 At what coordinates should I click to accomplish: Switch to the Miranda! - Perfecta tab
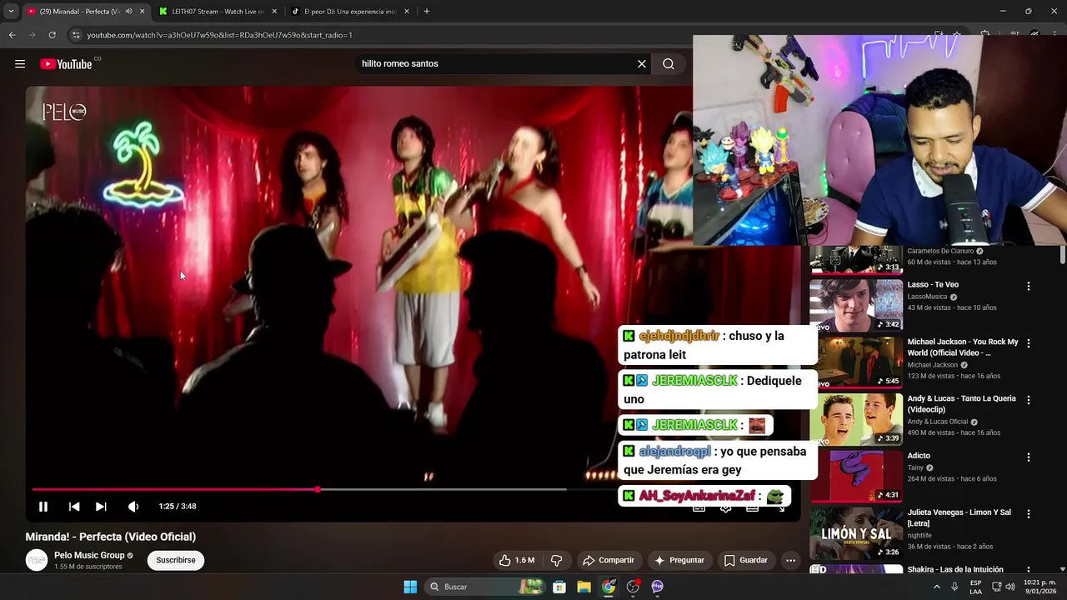[82, 12]
